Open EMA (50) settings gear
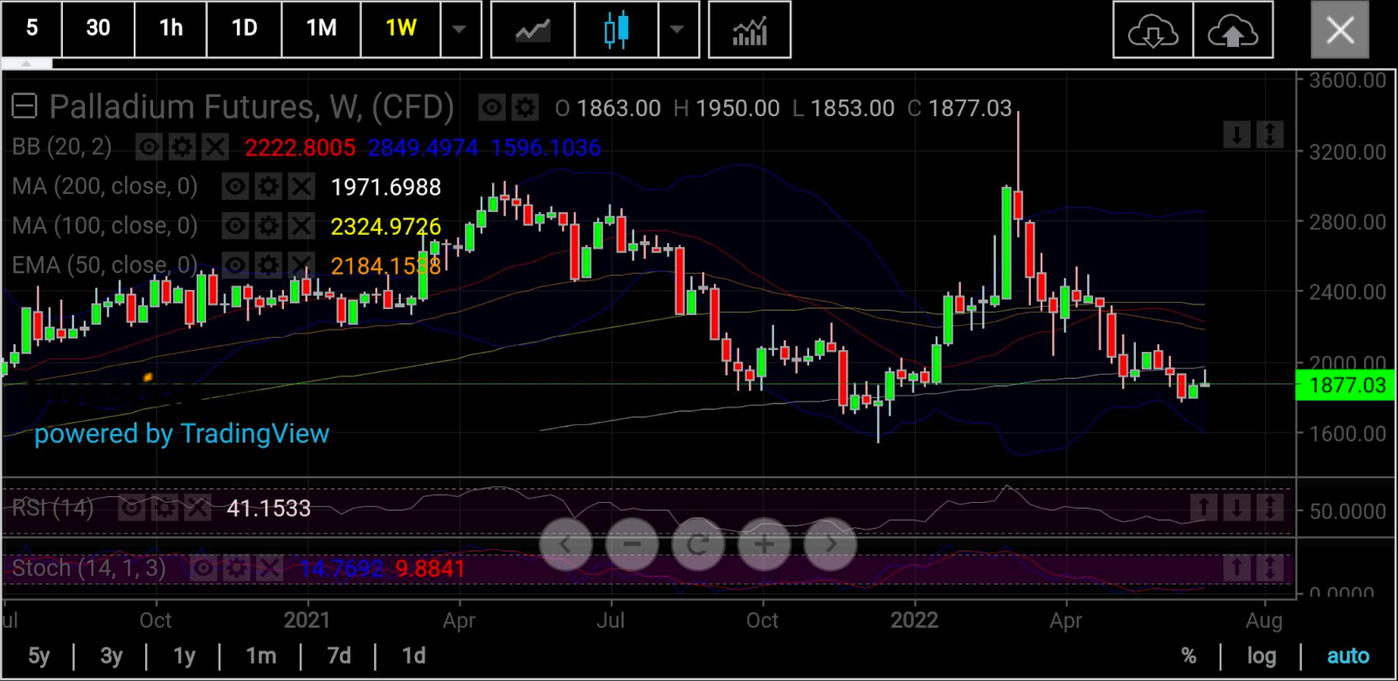 [268, 265]
